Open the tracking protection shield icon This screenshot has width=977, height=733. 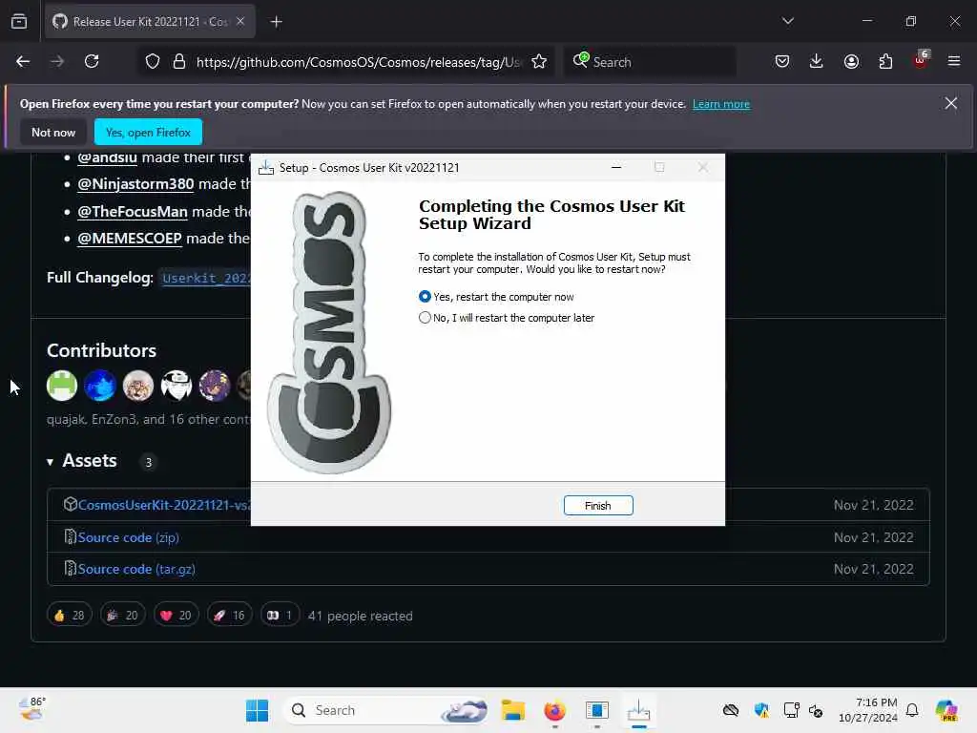(x=153, y=62)
